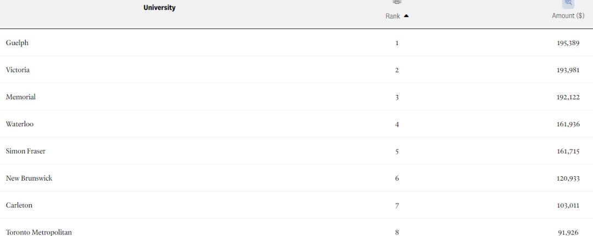Click the magnifier icon above Amount ($)
Viewport: 593px width, 236px height.
pos(568,3)
